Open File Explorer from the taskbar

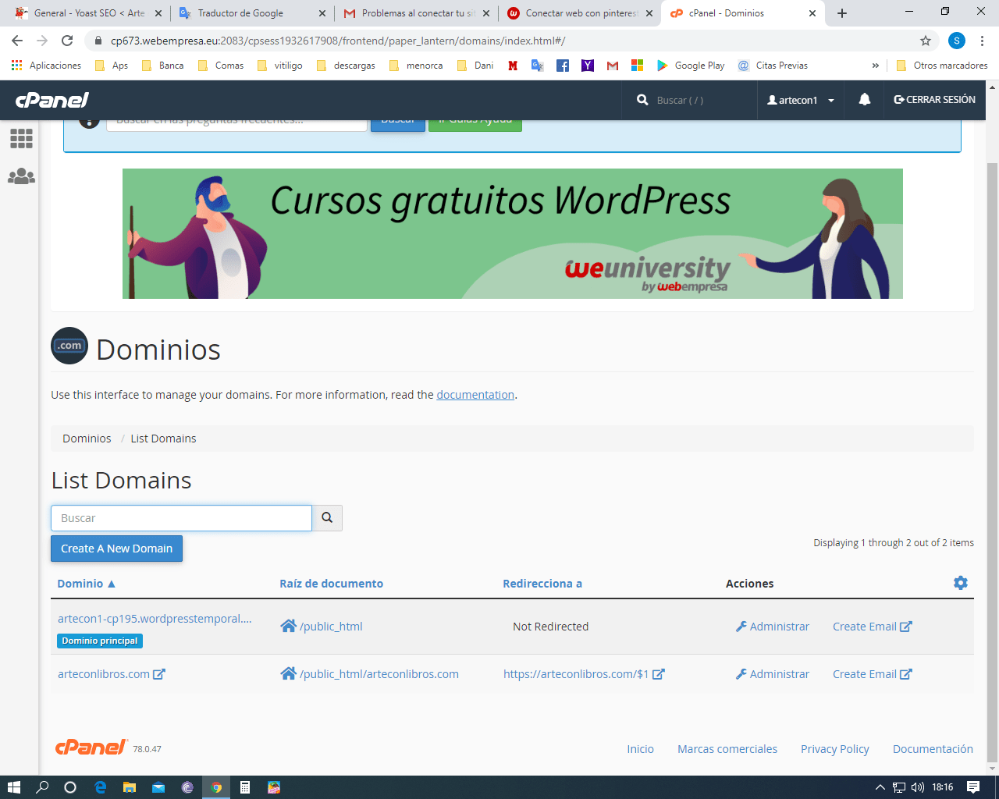pos(129,787)
